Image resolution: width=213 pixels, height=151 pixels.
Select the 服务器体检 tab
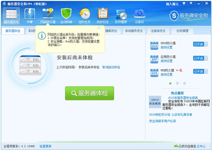pos(13,31)
